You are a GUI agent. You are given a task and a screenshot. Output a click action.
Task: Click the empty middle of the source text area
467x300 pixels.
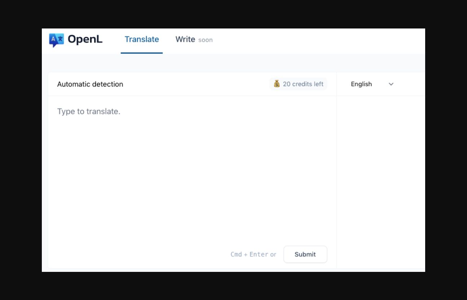click(x=191, y=173)
